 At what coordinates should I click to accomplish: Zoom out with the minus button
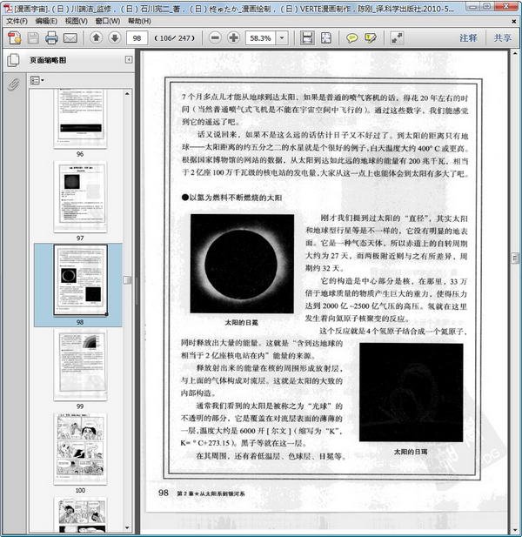215,37
